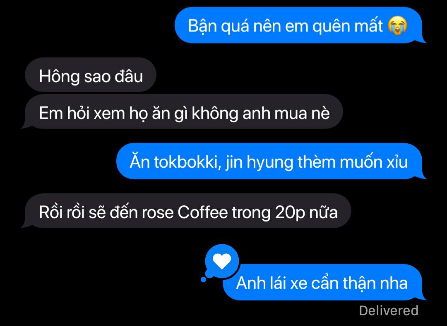This screenshot has width=447, height=326.
Task: Select the blue 'Ăn tokbokki' message bubble
Action: pyautogui.click(x=271, y=161)
